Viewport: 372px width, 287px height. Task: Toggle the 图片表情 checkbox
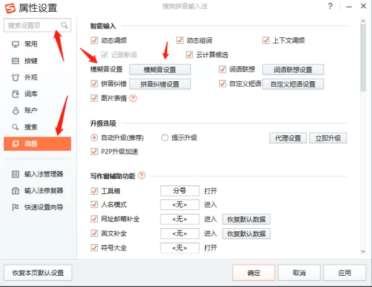(x=94, y=98)
